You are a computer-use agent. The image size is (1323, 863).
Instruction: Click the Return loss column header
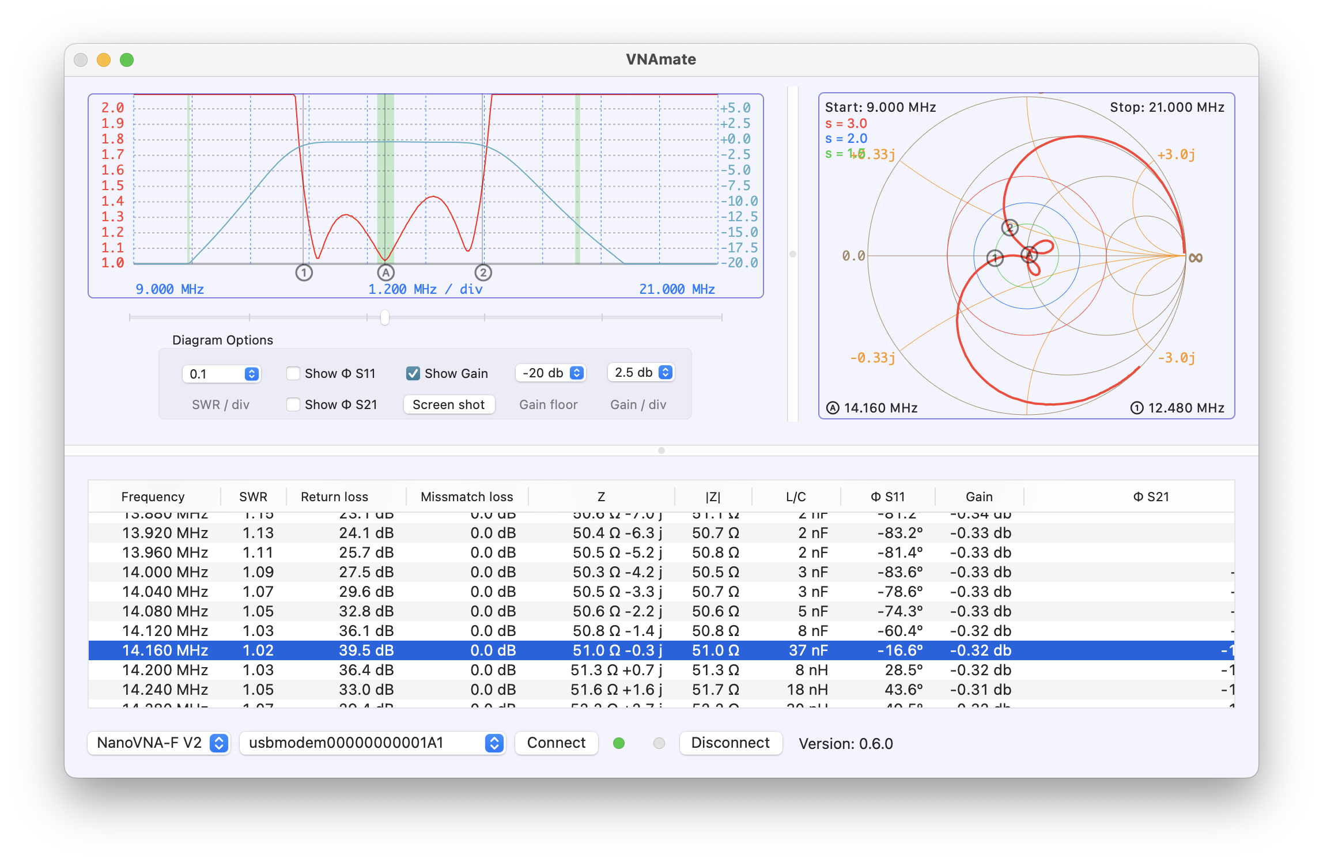(334, 497)
